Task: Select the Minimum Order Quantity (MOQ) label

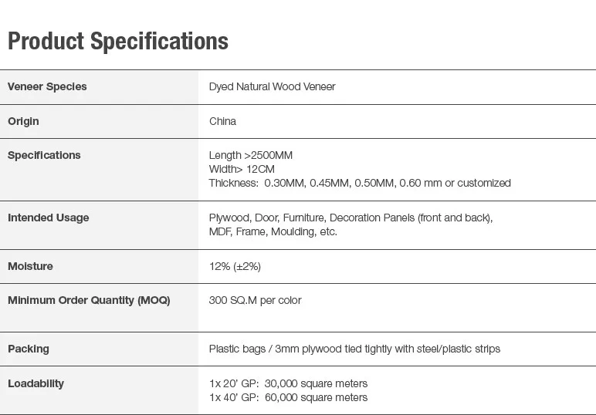Action: pos(89,300)
